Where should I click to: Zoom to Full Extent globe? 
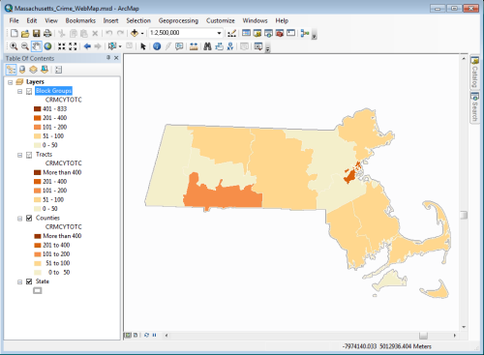coord(47,46)
